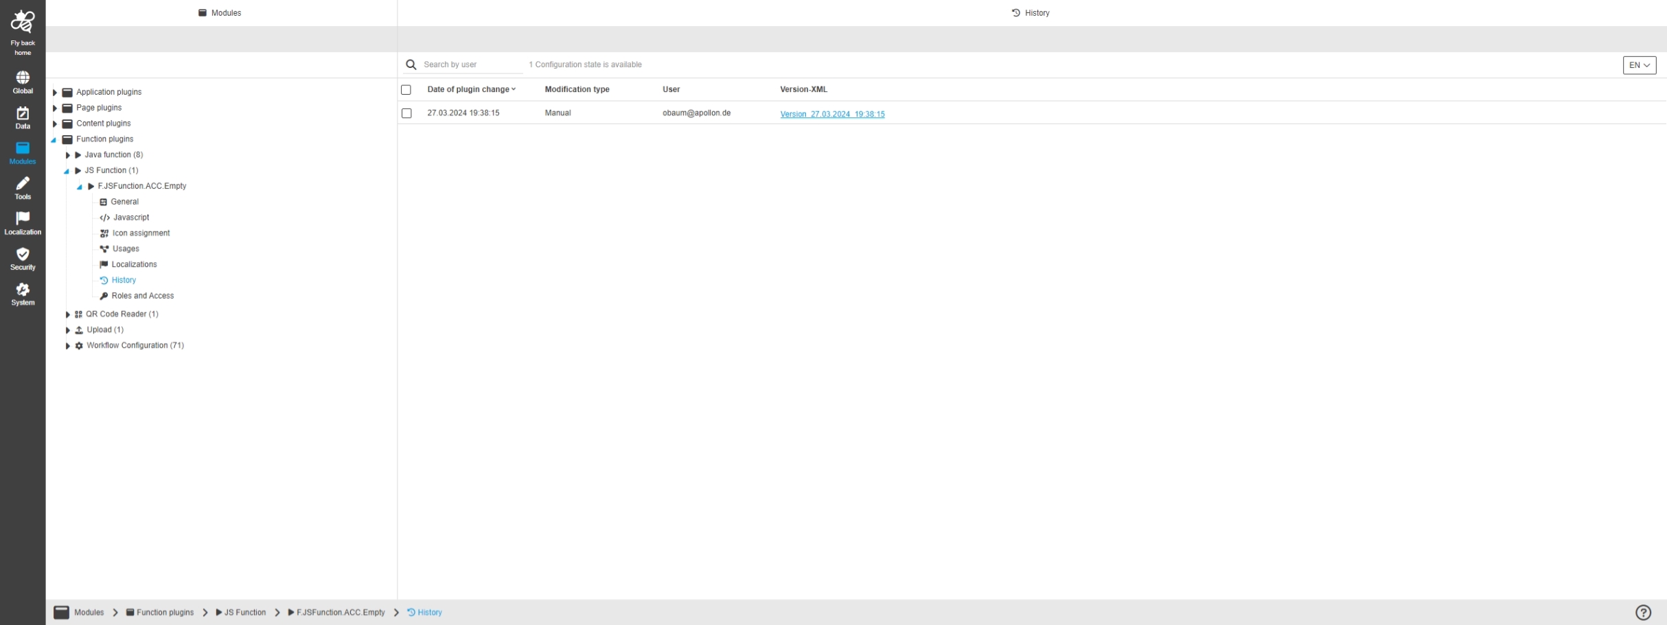Open Usages in the tree
The image size is (1667, 625).
pos(126,249)
